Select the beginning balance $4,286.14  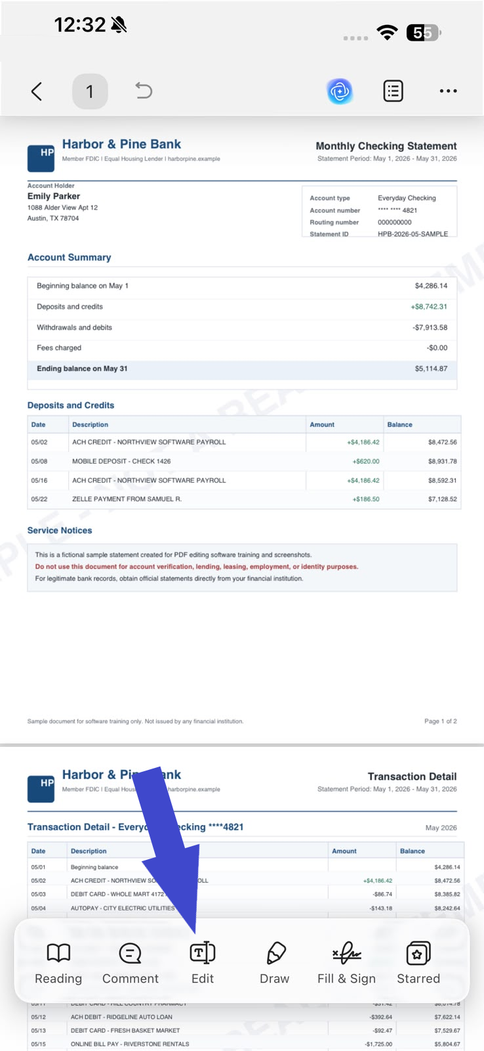click(x=431, y=286)
